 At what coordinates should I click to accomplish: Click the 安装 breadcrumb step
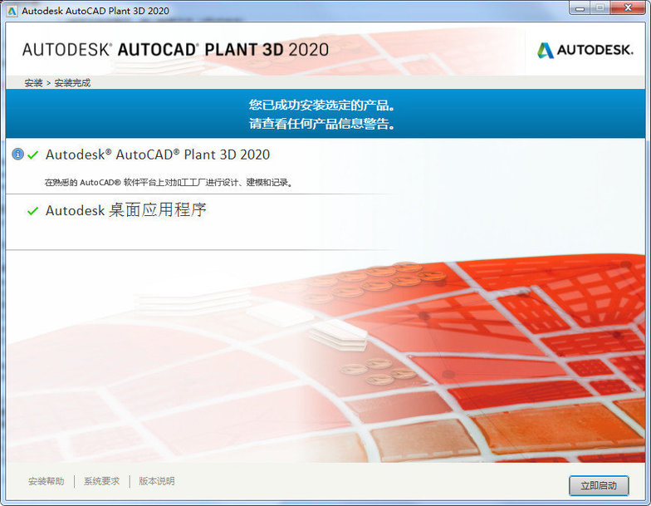point(33,83)
